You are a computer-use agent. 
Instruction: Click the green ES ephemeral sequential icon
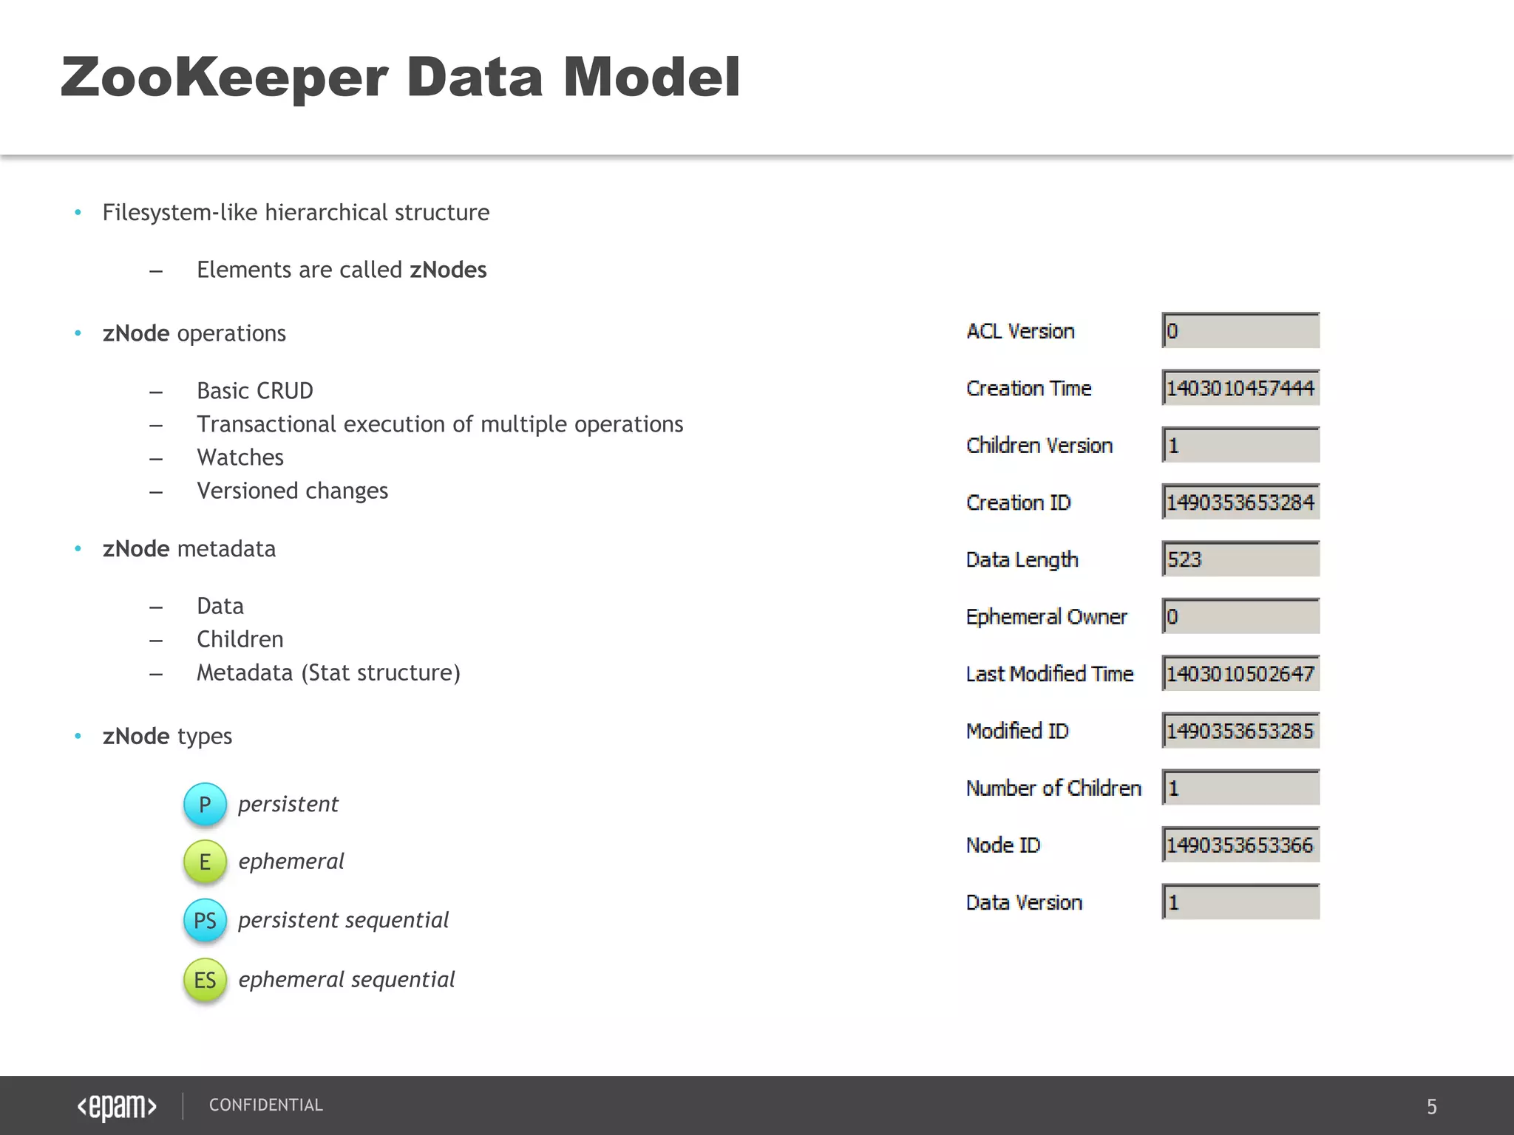[x=205, y=980]
